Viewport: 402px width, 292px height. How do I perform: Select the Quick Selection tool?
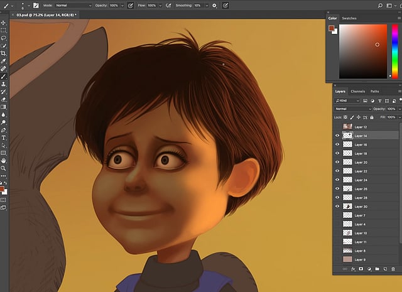click(x=3, y=46)
